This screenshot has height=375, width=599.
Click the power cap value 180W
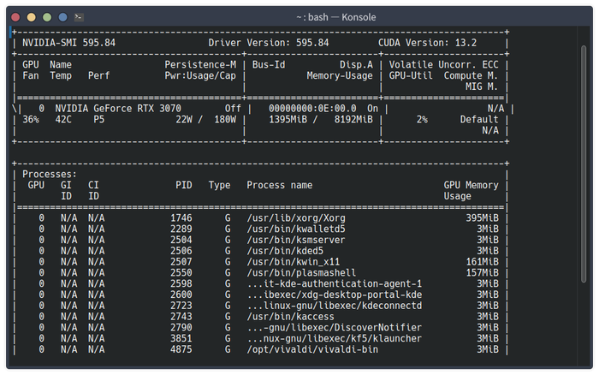pyautogui.click(x=225, y=120)
